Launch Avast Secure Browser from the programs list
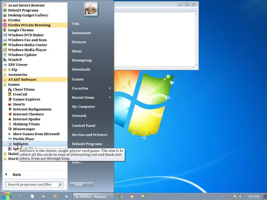The image size is (267, 200). tap(35, 5)
